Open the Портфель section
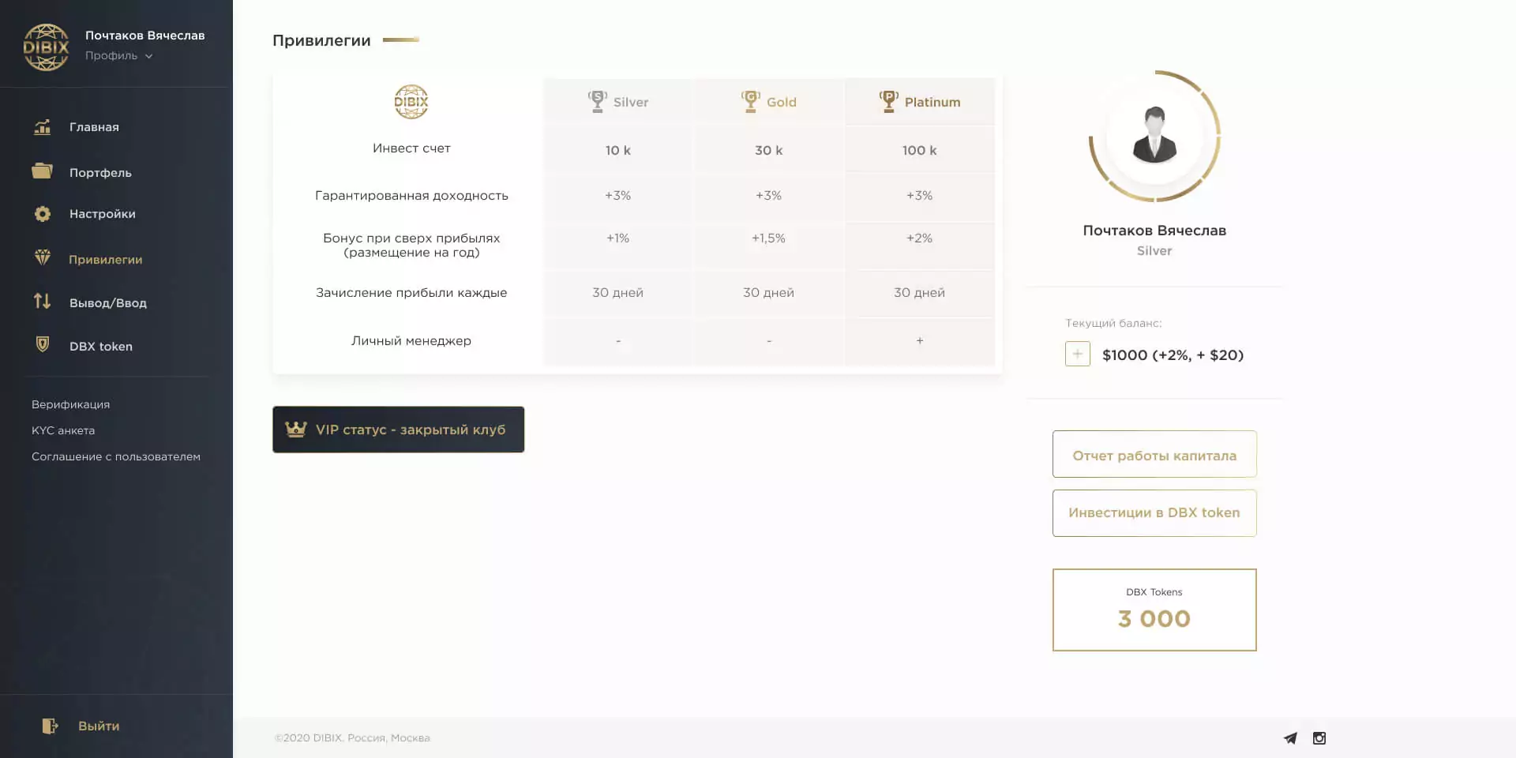 tap(100, 173)
